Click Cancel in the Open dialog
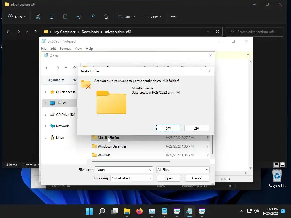This screenshot has height=218, width=291. click(x=197, y=178)
